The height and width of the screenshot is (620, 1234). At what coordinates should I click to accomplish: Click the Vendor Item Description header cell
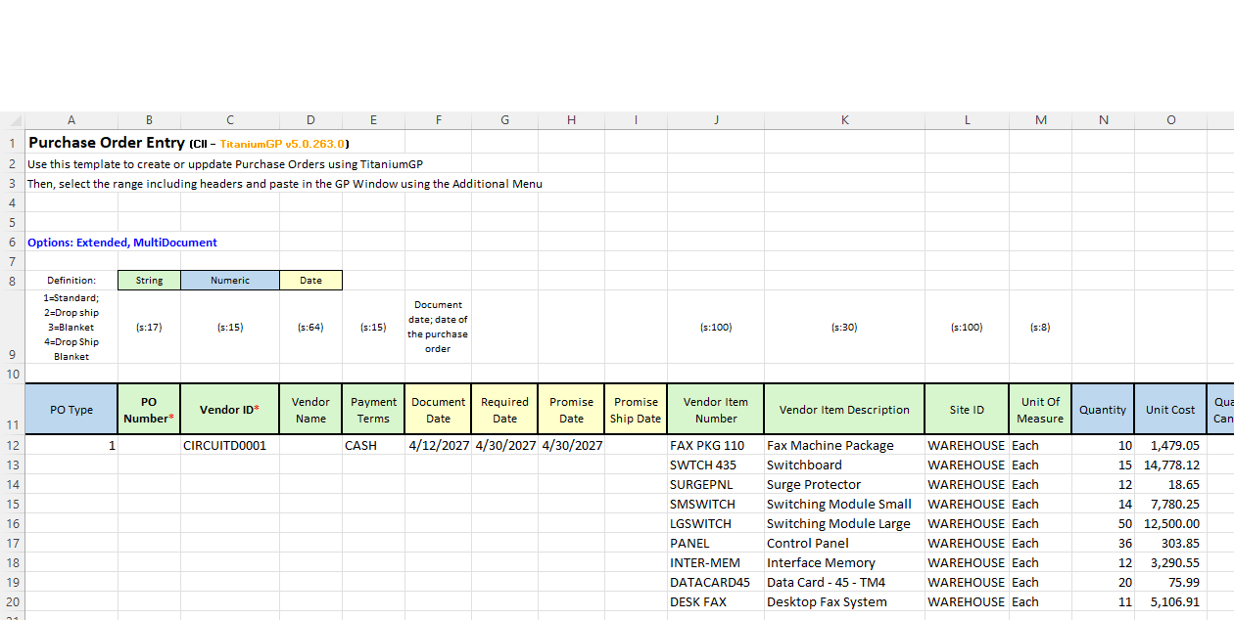[844, 410]
